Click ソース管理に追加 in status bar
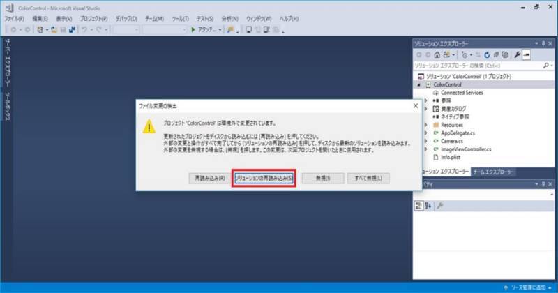 528,287
